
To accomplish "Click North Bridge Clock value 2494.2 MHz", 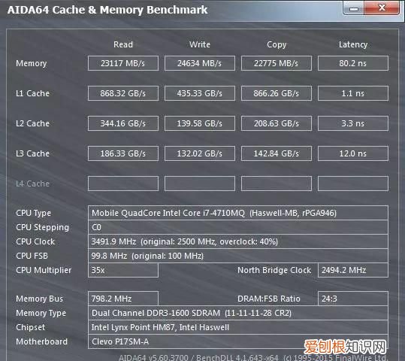I will 353,270.
